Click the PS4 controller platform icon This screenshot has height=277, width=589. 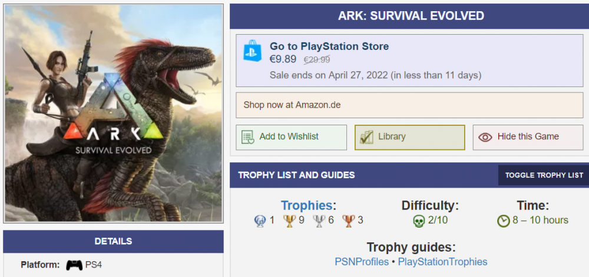pyautogui.click(x=74, y=265)
